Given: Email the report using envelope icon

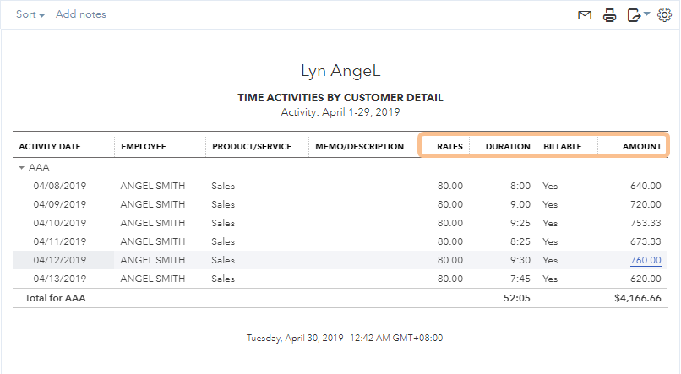Looking at the screenshot, I should pos(585,16).
